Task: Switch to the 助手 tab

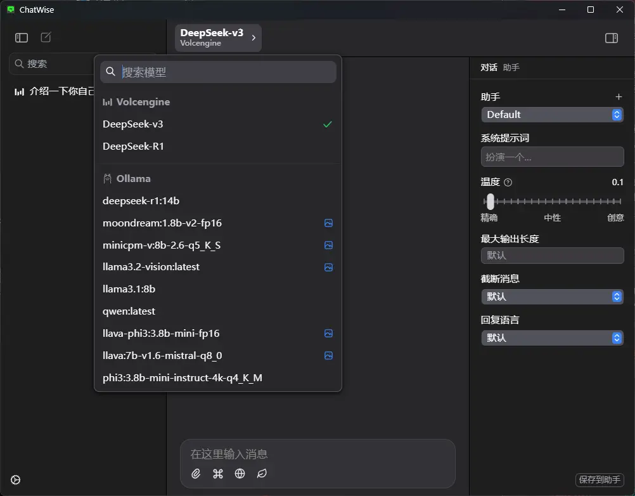Action: [x=511, y=67]
